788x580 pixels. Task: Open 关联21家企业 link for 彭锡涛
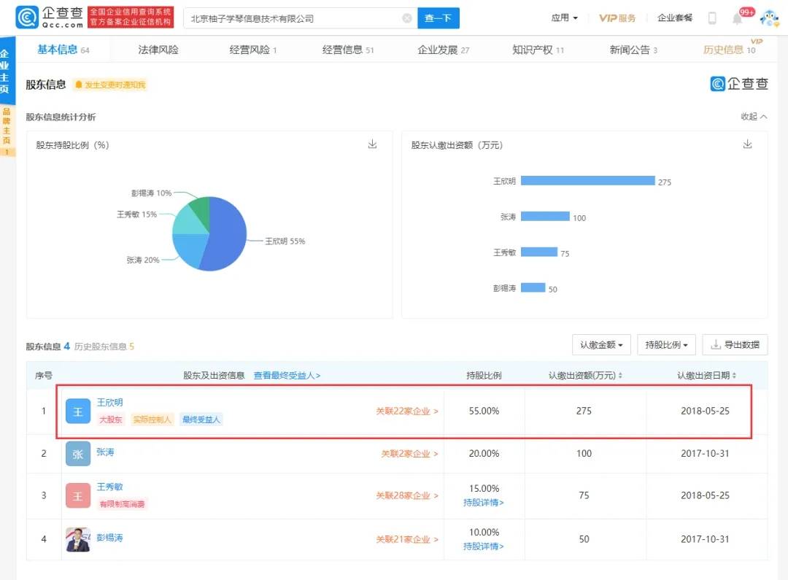(x=407, y=539)
